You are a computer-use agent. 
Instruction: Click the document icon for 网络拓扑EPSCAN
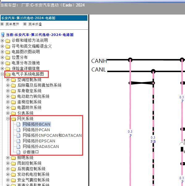tap(18, 141)
